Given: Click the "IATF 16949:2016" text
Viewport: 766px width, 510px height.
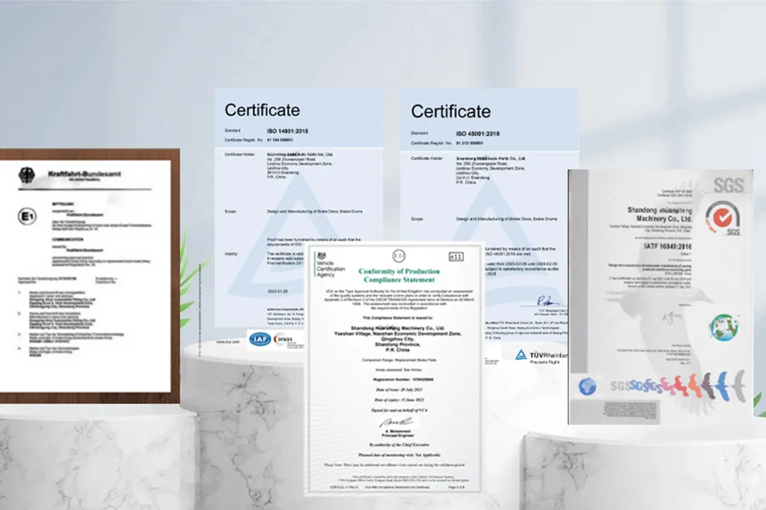Looking at the screenshot, I should 667,246.
